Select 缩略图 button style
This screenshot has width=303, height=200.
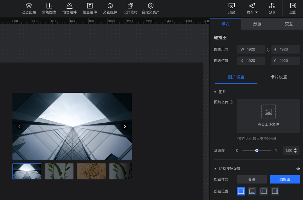click(x=285, y=179)
